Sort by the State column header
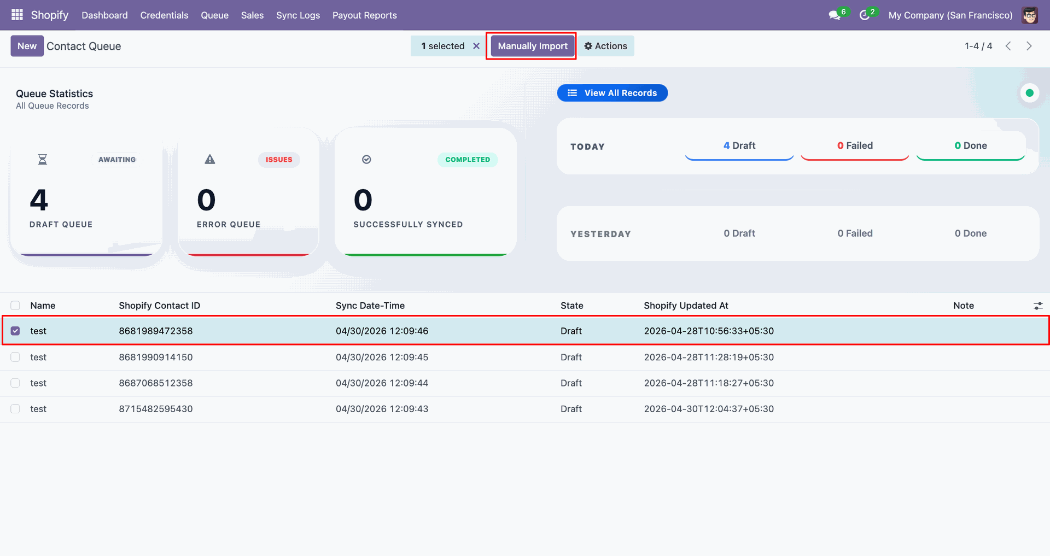Image resolution: width=1050 pixels, height=556 pixels. pyautogui.click(x=572, y=306)
